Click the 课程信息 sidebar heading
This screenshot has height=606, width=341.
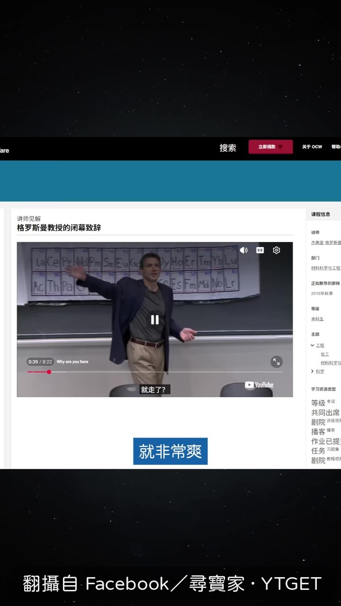[x=321, y=214]
